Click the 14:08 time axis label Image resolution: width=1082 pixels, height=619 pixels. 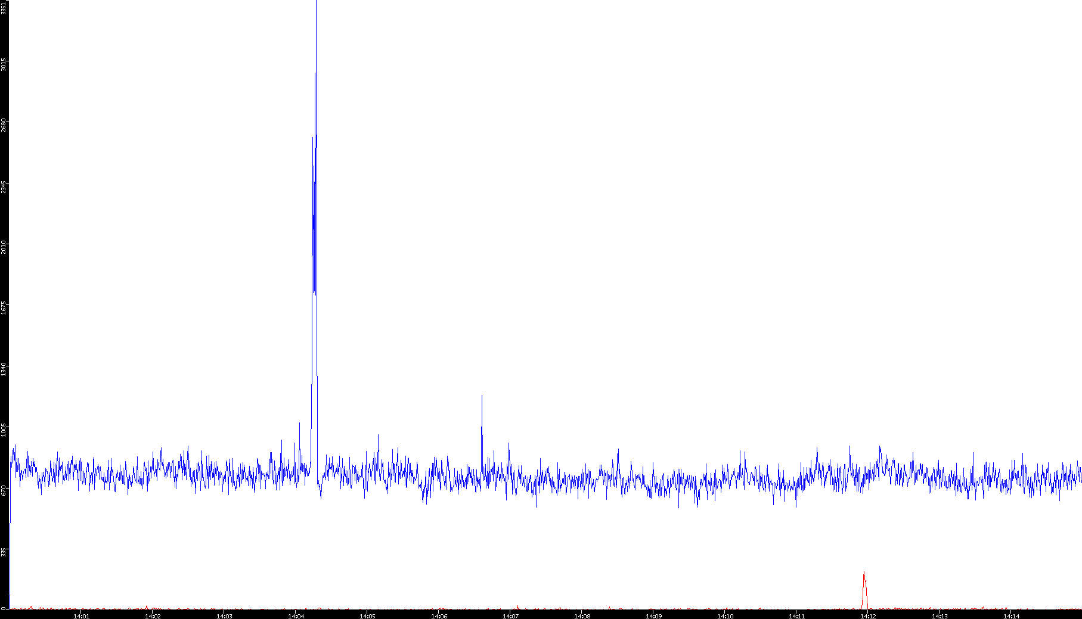coord(582,616)
